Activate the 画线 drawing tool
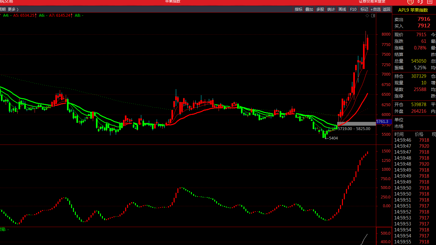The image size is (436, 245). click(342, 9)
